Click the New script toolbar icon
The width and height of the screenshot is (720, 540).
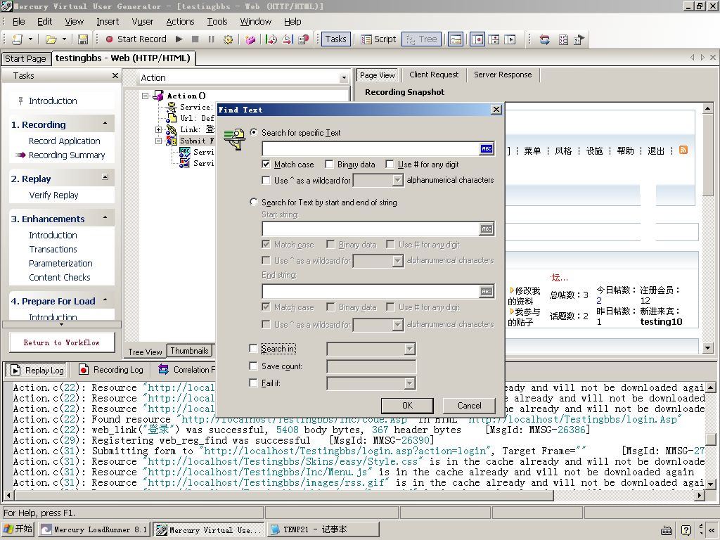[x=18, y=39]
